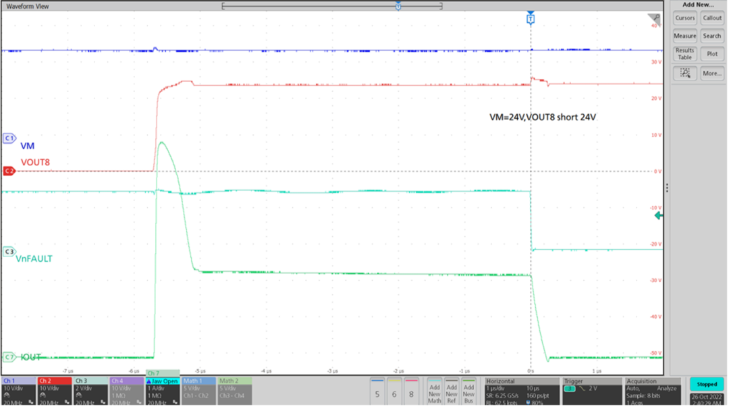The width and height of the screenshot is (729, 407).
Task: Select the VM waveform label
Action: pos(28,146)
